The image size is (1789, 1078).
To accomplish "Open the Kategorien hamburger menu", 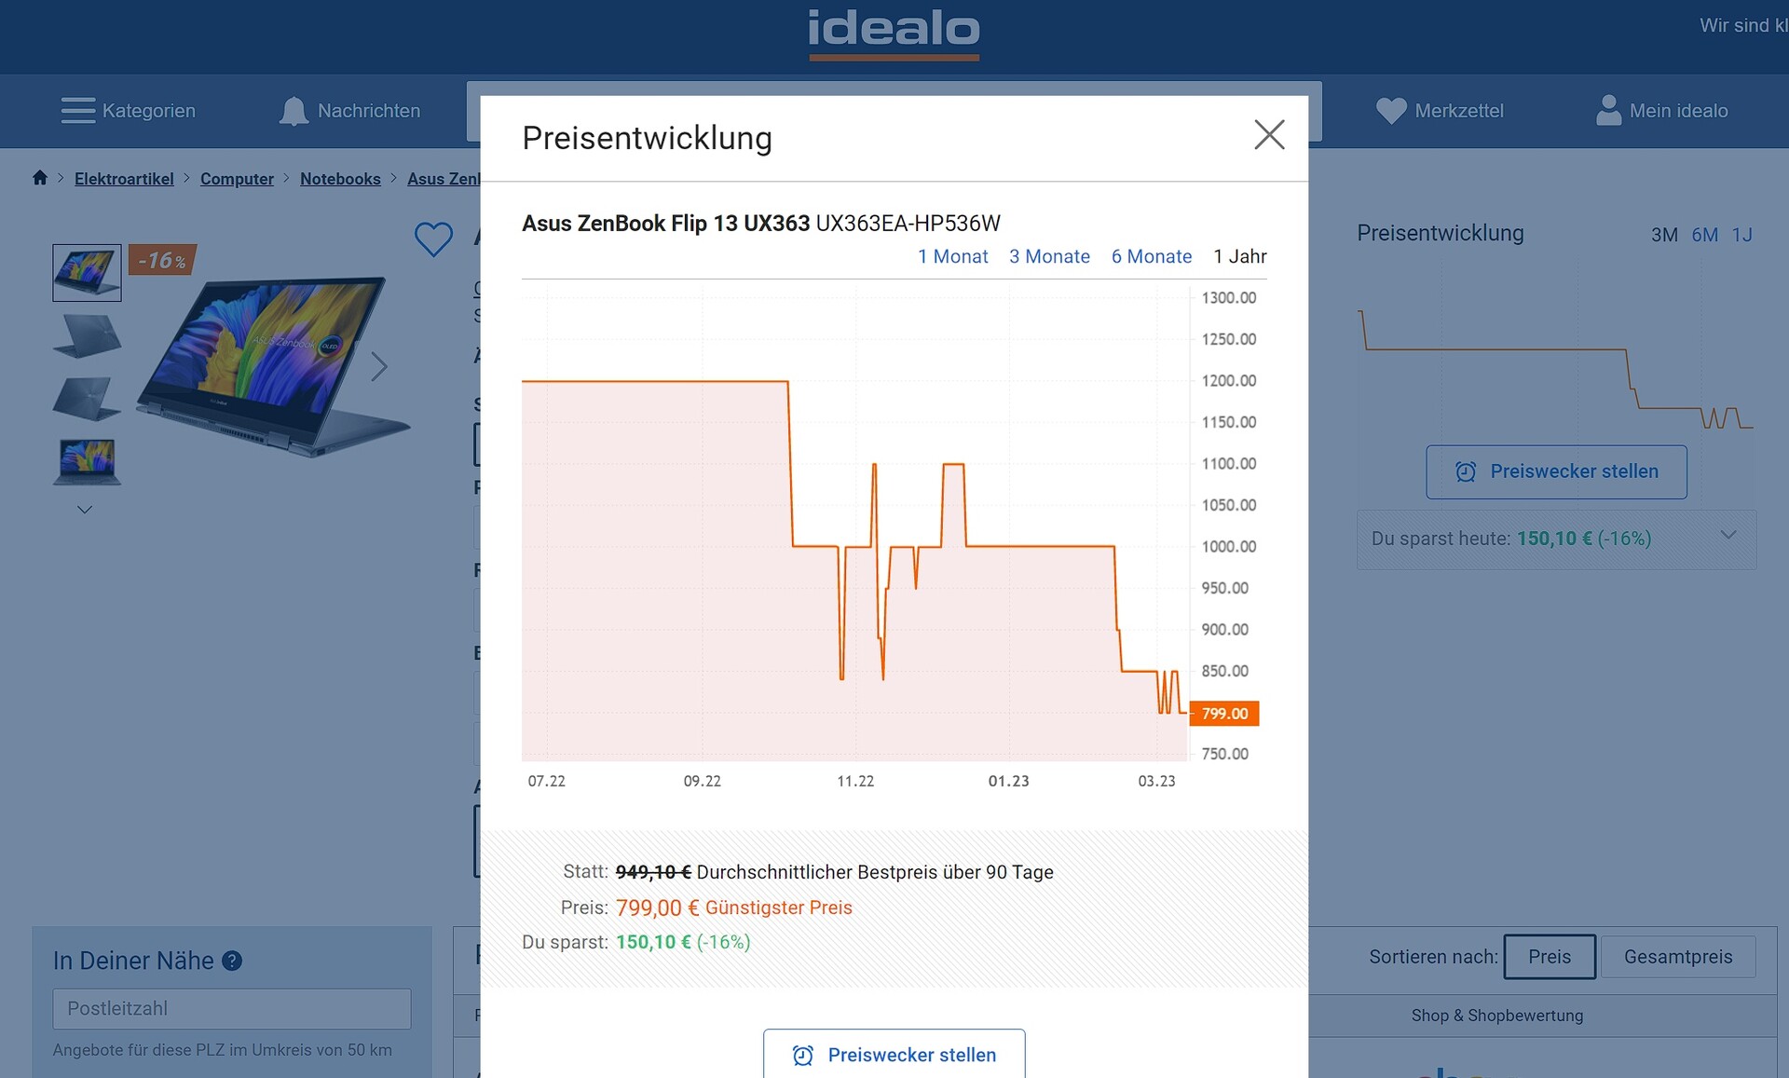I will pos(78,111).
